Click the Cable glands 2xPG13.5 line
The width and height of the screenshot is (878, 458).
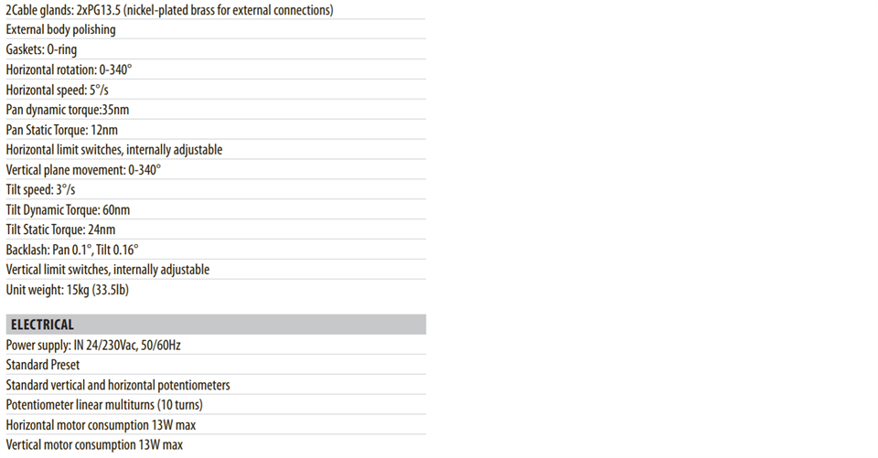(169, 10)
